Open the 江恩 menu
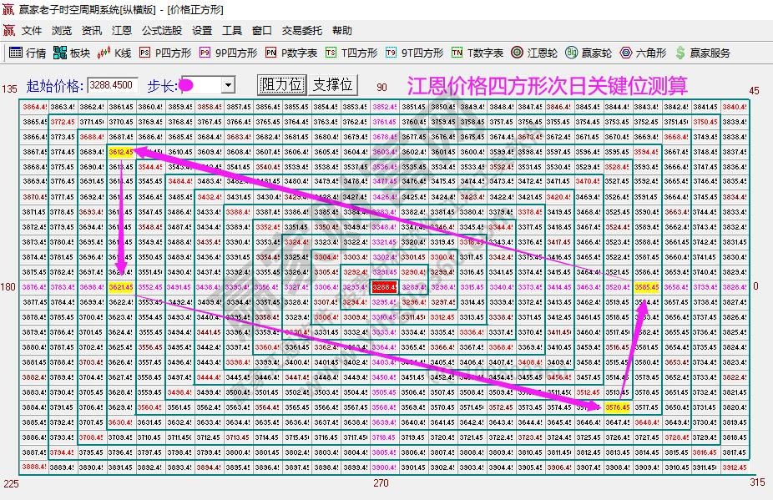 tap(122, 30)
